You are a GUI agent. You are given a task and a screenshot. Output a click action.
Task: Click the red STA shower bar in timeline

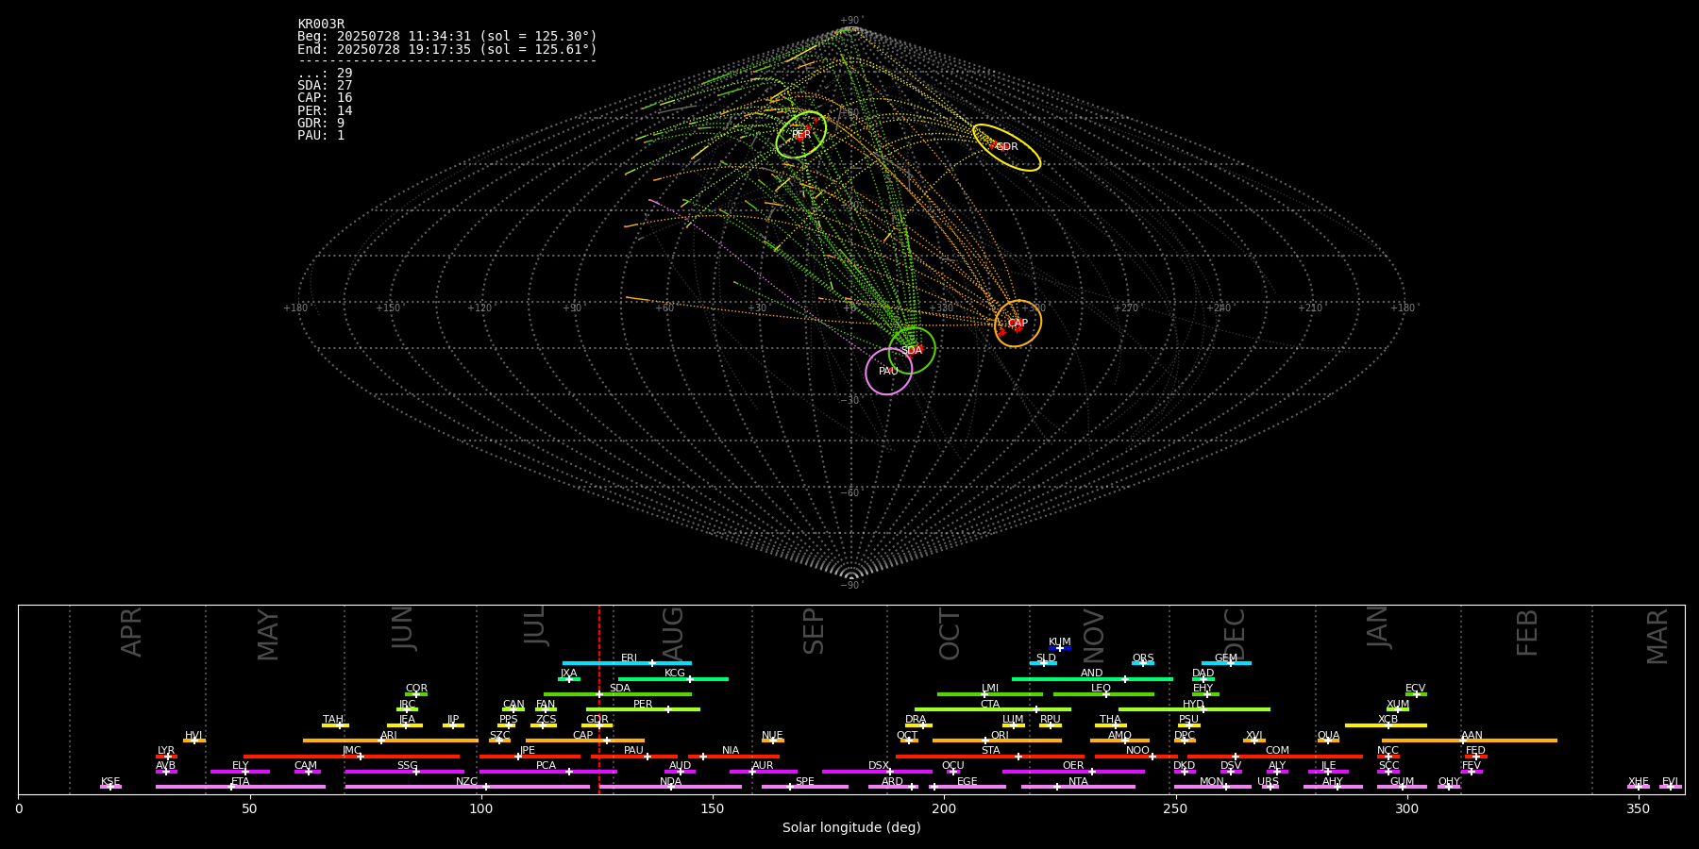990,757
